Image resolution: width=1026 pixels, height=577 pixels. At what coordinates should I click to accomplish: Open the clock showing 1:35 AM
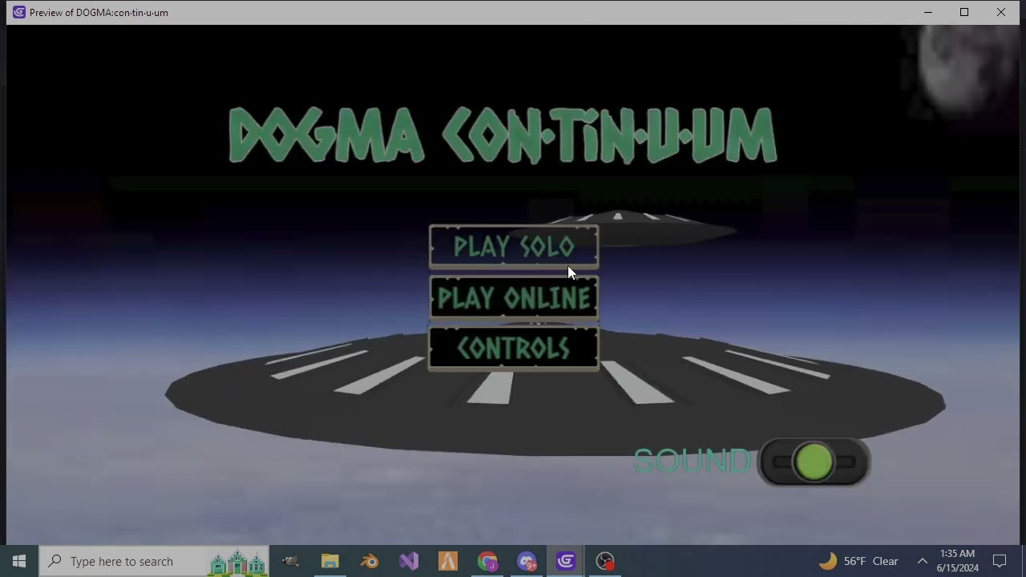(958, 561)
